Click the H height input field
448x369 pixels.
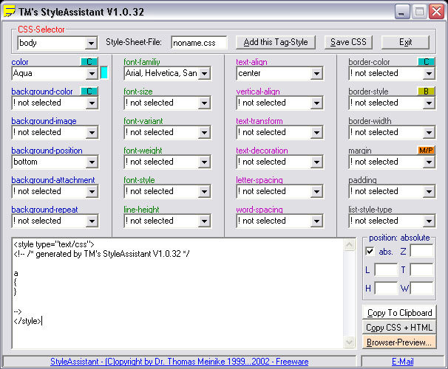click(x=386, y=288)
